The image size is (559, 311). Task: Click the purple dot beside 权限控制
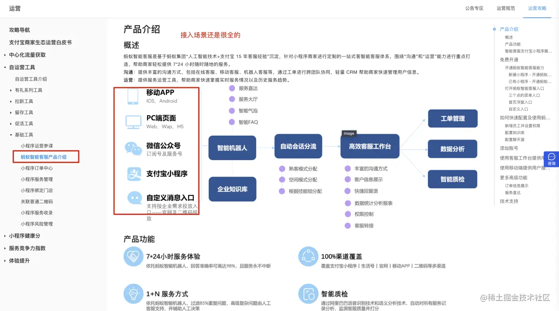tap(348, 214)
